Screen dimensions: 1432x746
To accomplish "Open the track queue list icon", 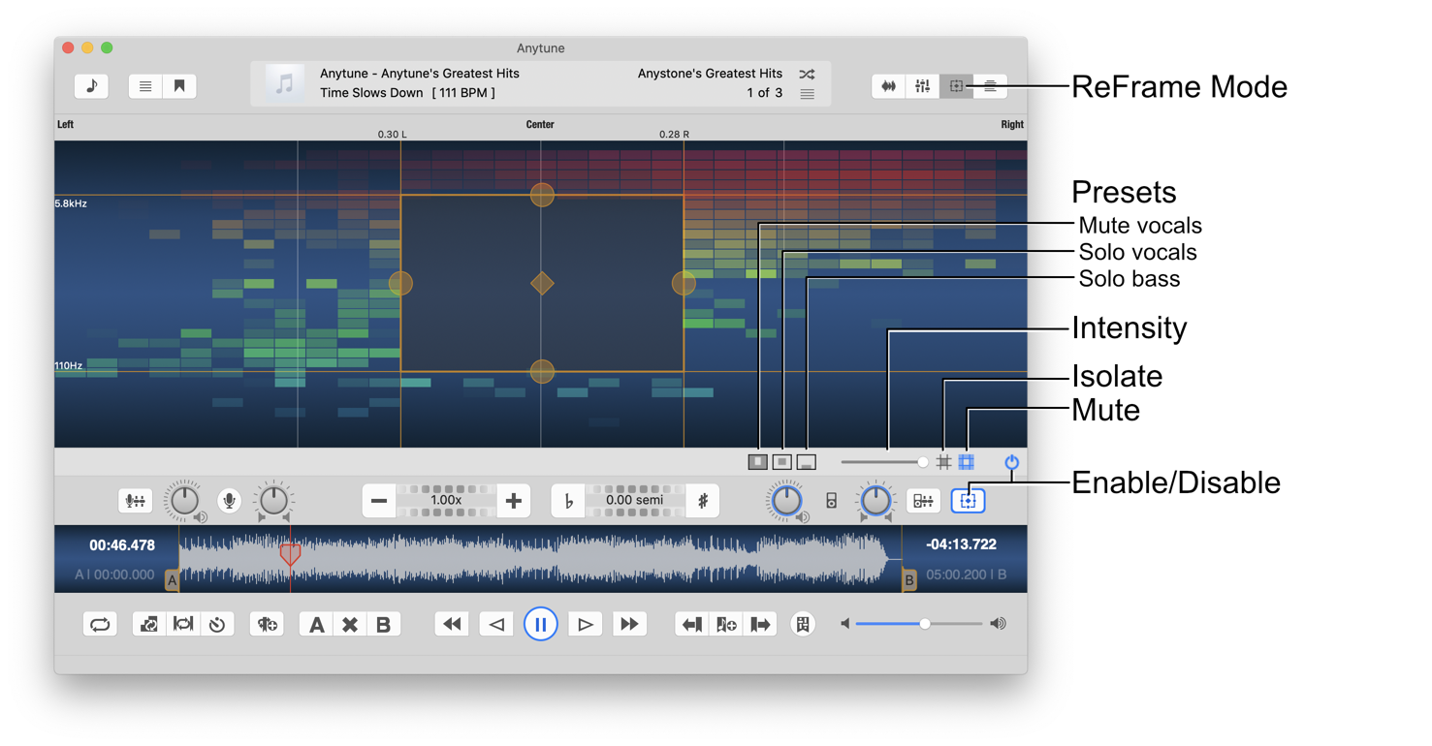I will (807, 94).
